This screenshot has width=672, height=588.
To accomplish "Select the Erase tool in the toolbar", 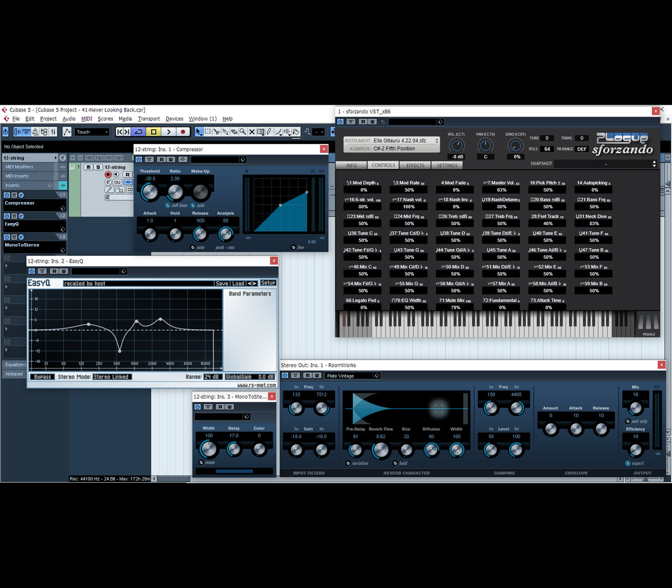I will (234, 132).
